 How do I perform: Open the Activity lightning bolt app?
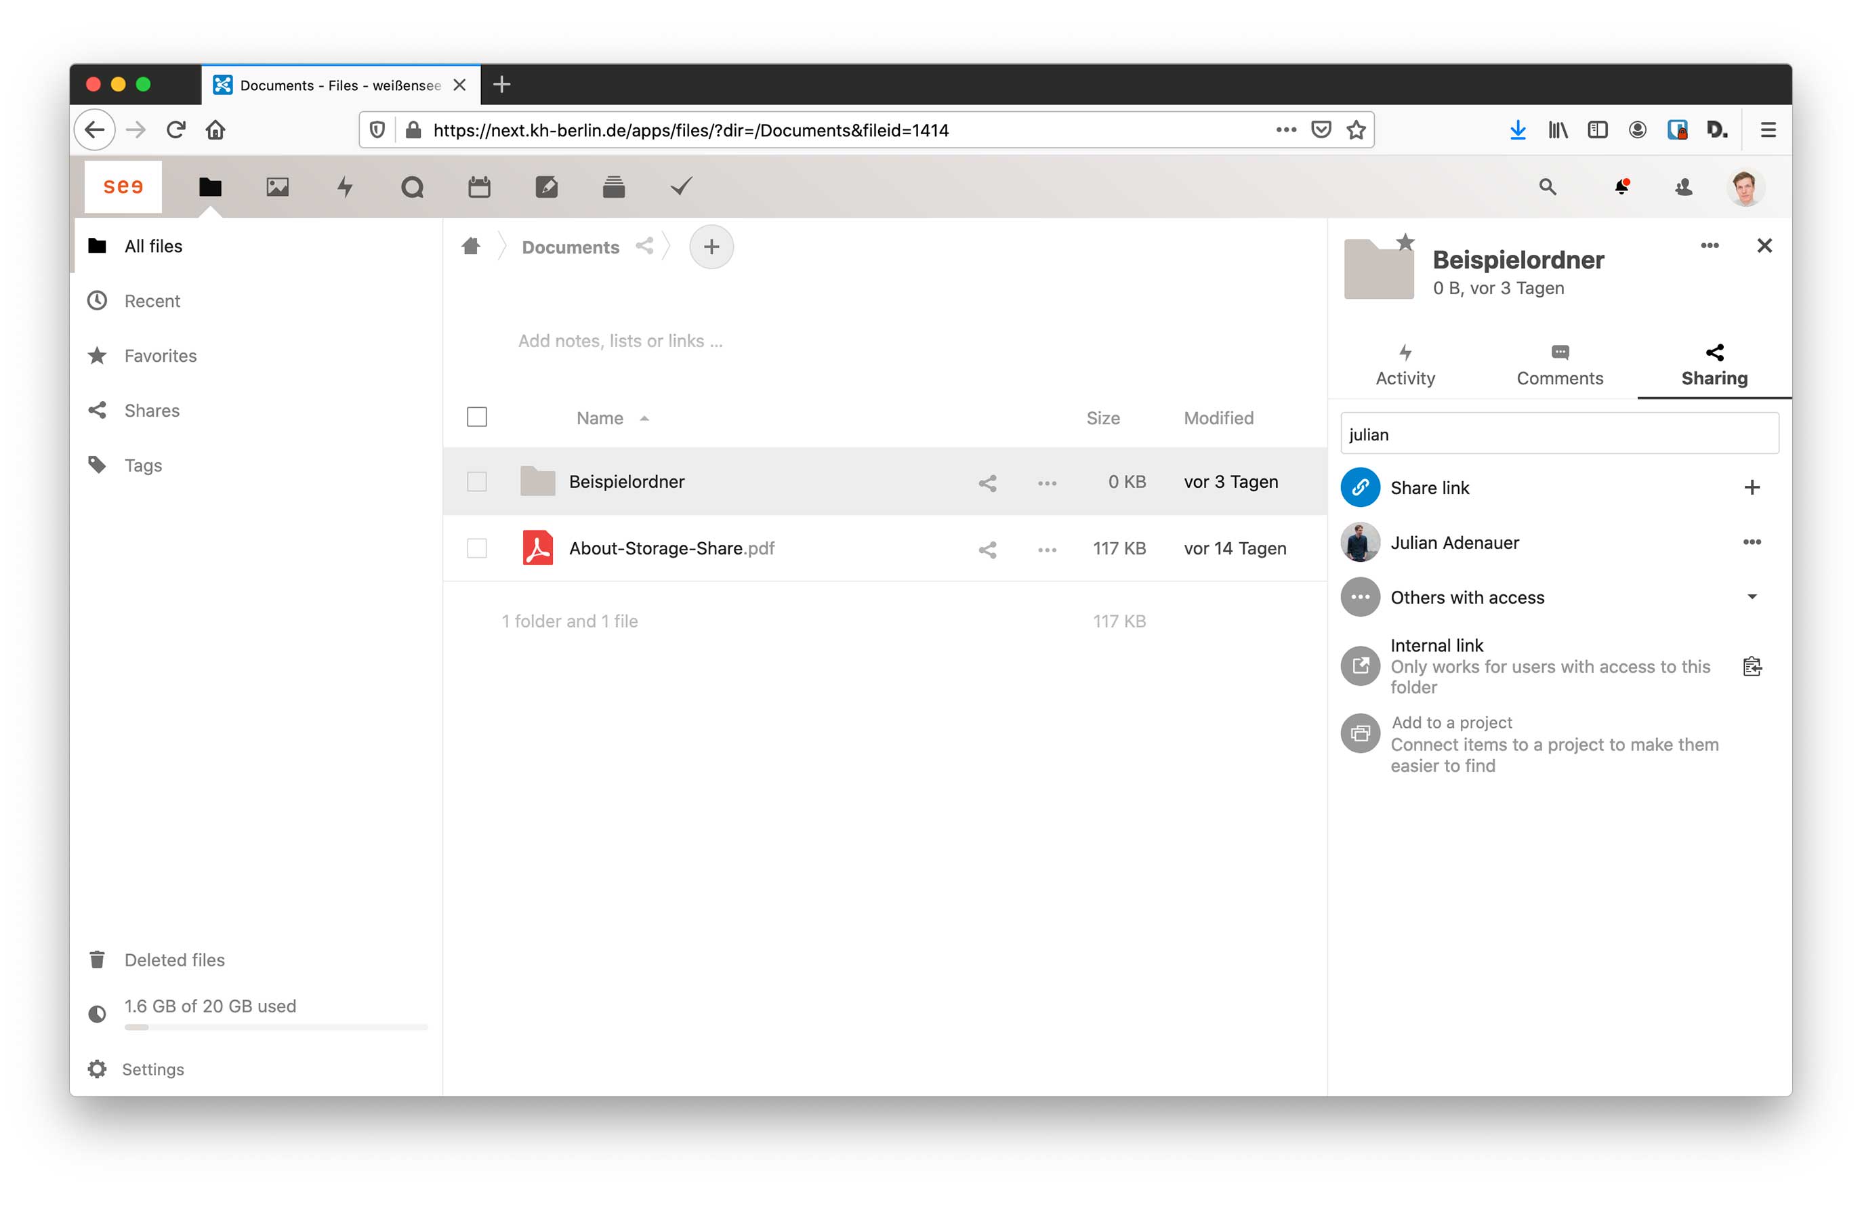345,187
